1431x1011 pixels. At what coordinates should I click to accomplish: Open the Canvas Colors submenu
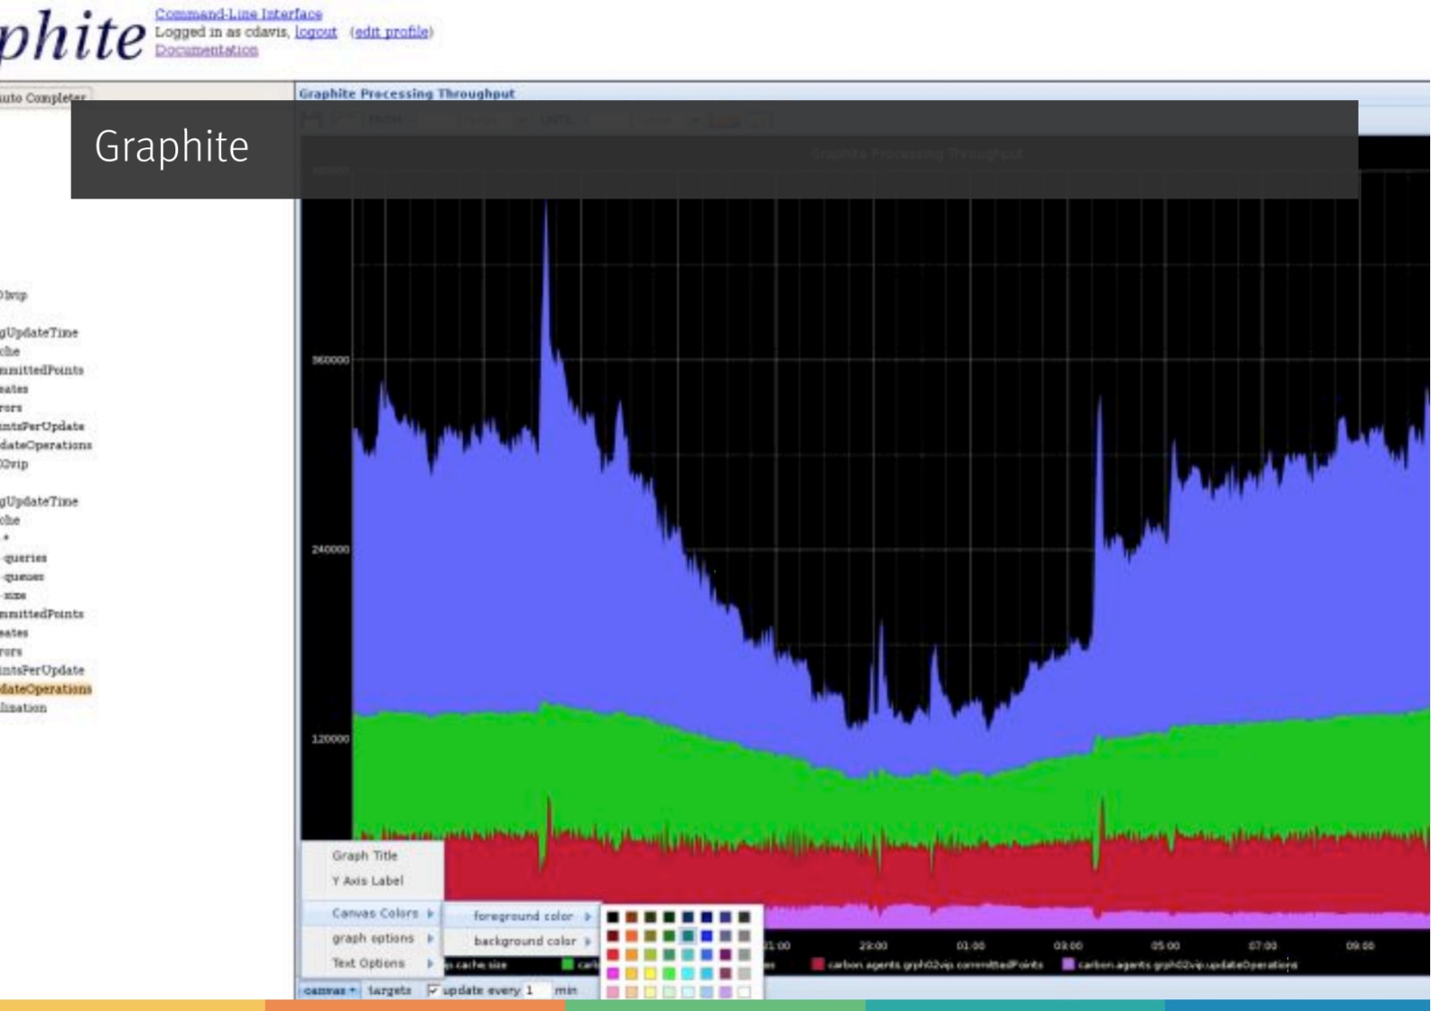pyautogui.click(x=373, y=914)
